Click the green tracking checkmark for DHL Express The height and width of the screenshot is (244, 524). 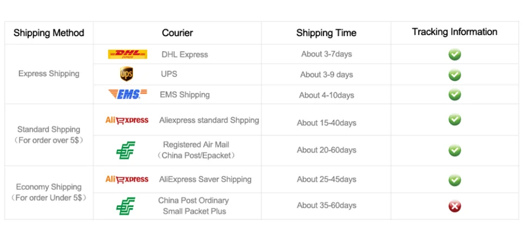pos(455,54)
